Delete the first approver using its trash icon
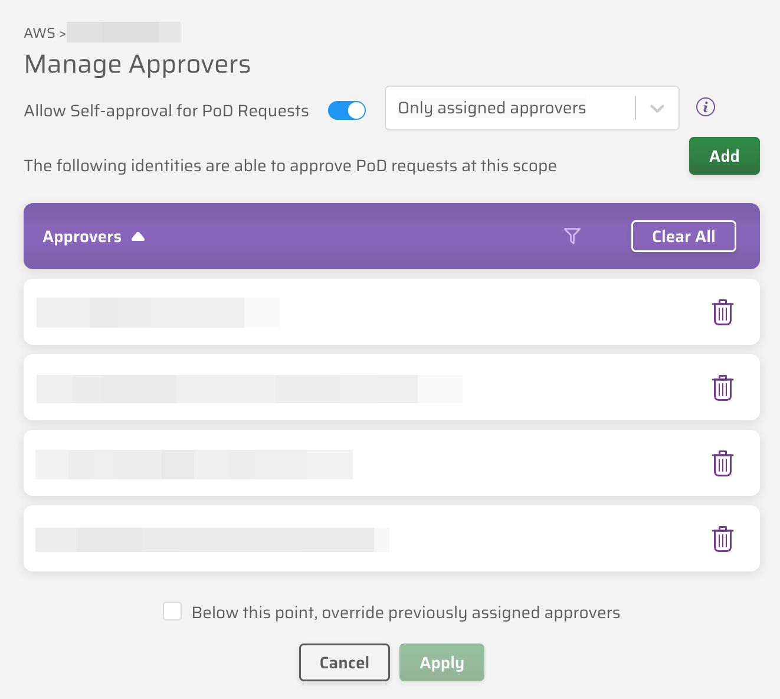Image resolution: width=780 pixels, height=699 pixels. coord(723,312)
